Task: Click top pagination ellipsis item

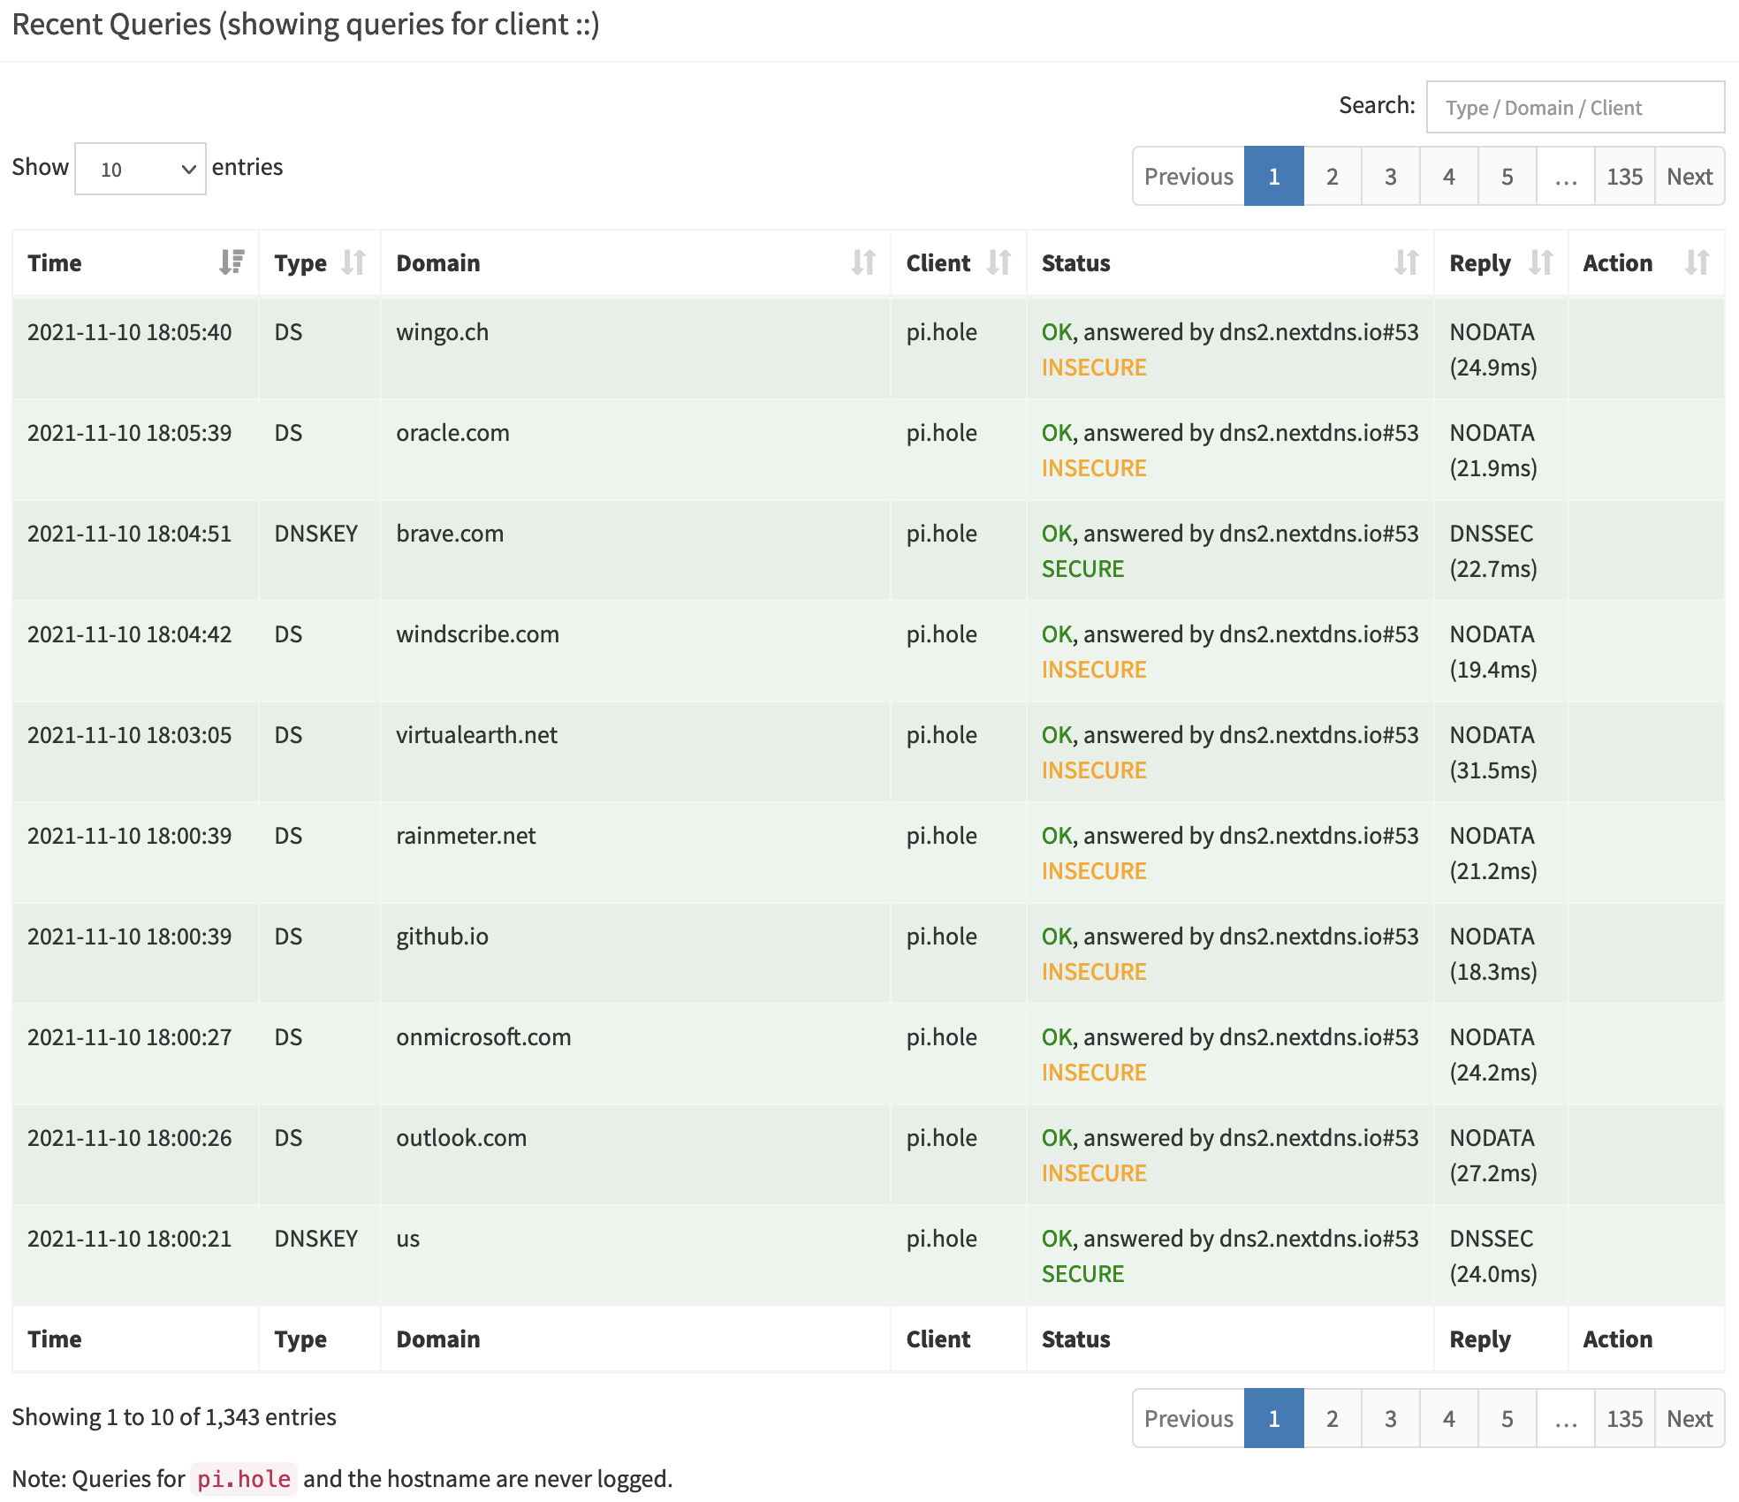Action: (x=1565, y=177)
